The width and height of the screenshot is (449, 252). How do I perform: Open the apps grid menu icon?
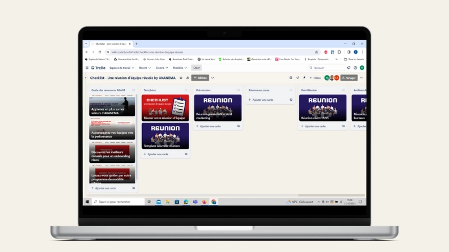[x=86, y=68]
